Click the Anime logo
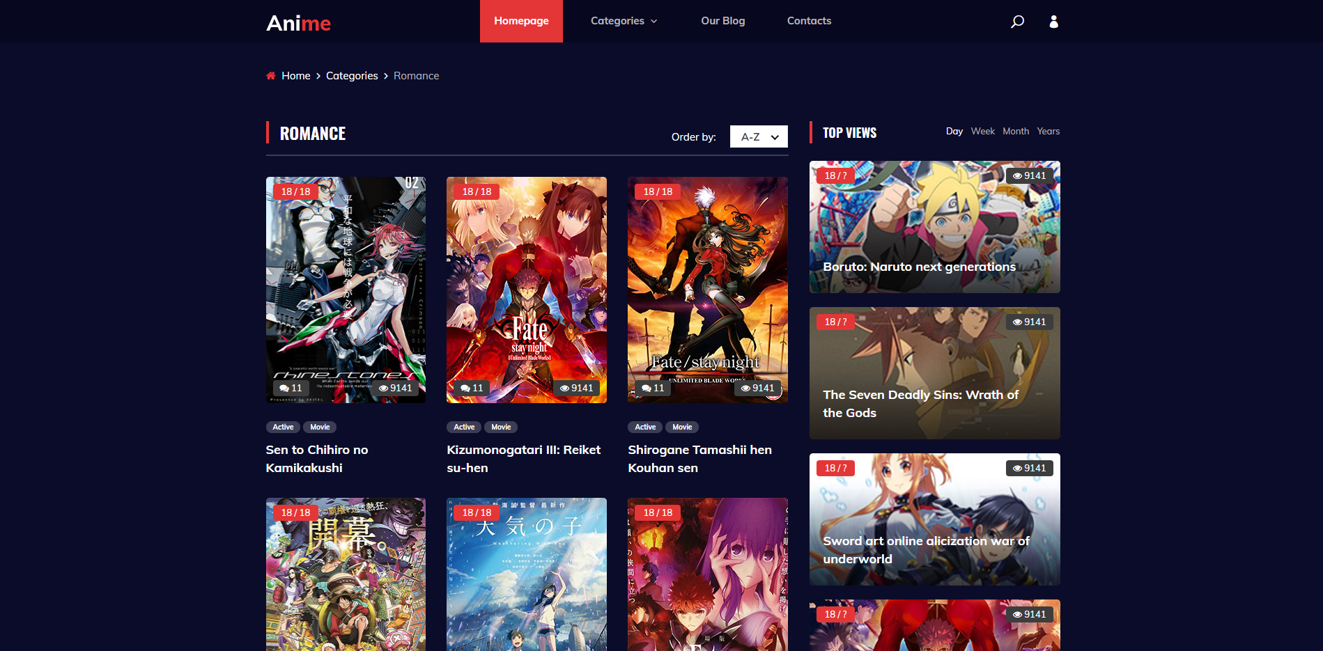Screen dimensions: 1323x651 [298, 23]
